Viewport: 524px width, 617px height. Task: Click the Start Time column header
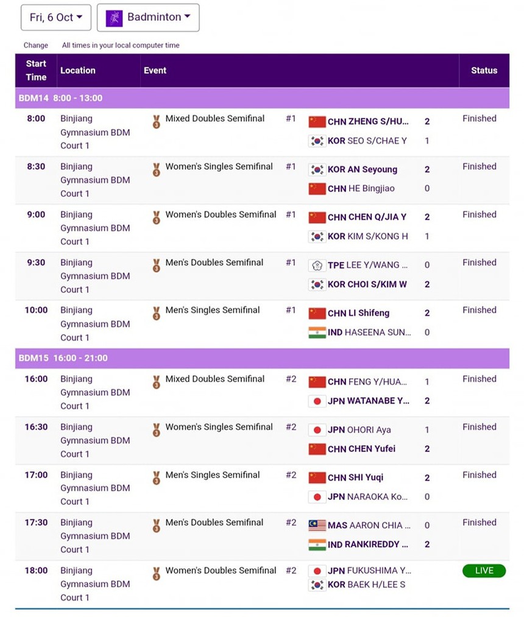36,71
